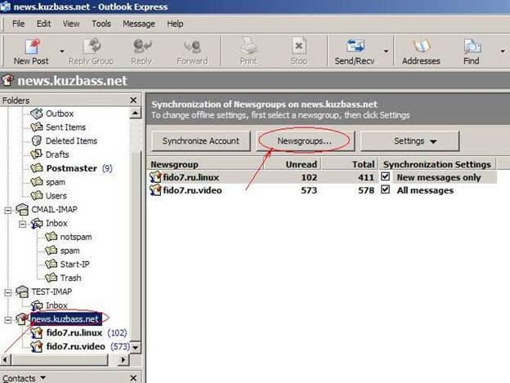Click 'All messages' sync setting

425,190
